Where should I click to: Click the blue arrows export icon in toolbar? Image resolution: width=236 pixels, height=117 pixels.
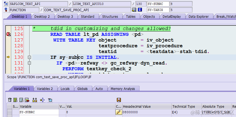[42, 100]
